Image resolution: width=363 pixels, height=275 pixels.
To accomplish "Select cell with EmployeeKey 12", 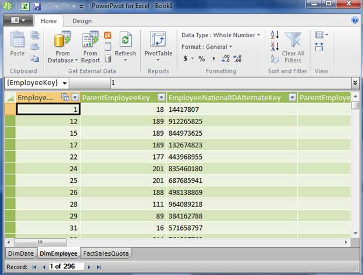I will [48, 121].
